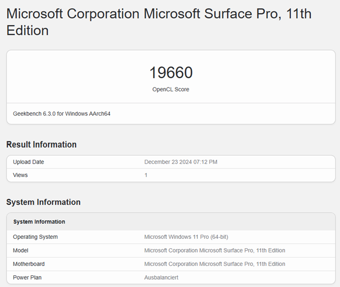Click the Model row label

click(21, 251)
